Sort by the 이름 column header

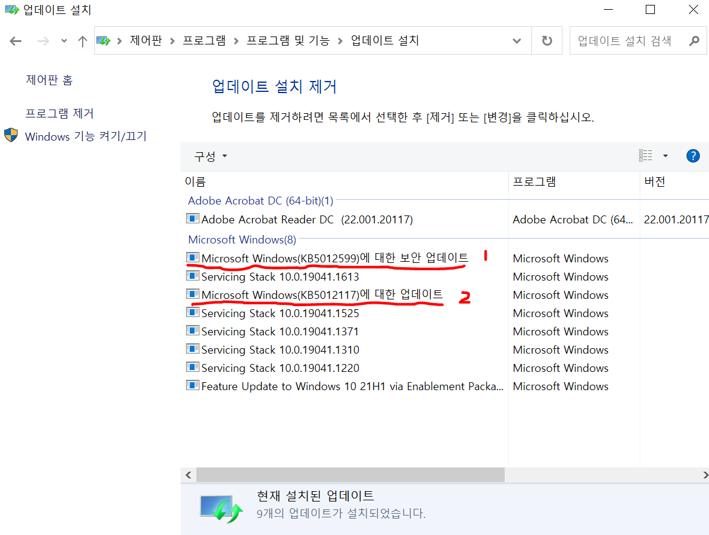coord(344,181)
